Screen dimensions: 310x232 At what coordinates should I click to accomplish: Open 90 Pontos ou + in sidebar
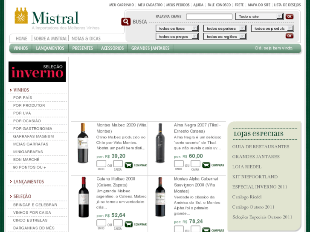click(x=29, y=167)
